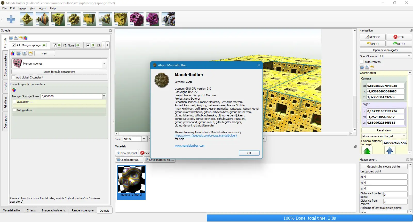Click the load-settings folder icon above the fractal tabs
This screenshot has height=222, width=413.
coord(11,38)
